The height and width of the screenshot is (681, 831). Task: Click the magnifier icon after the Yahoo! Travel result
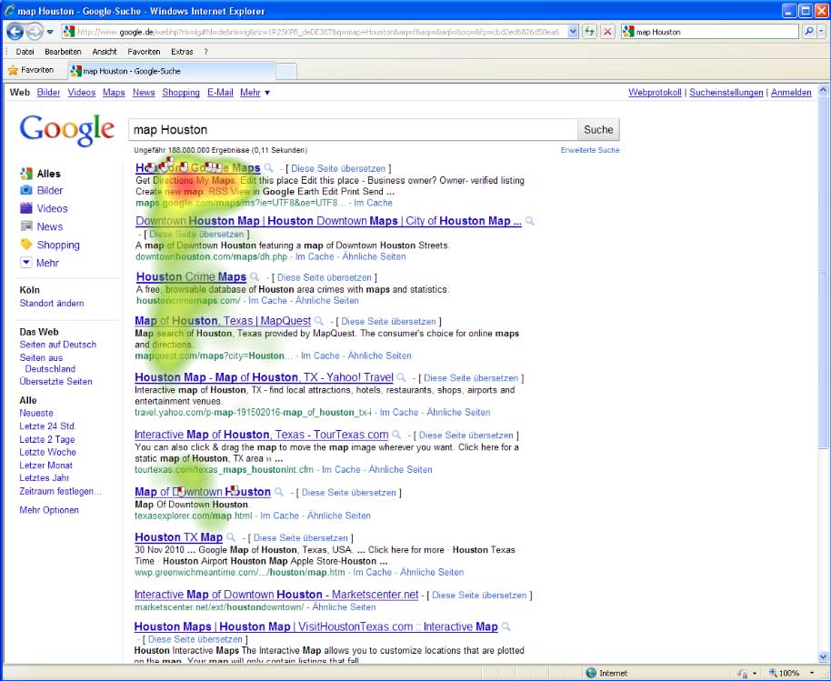(401, 377)
